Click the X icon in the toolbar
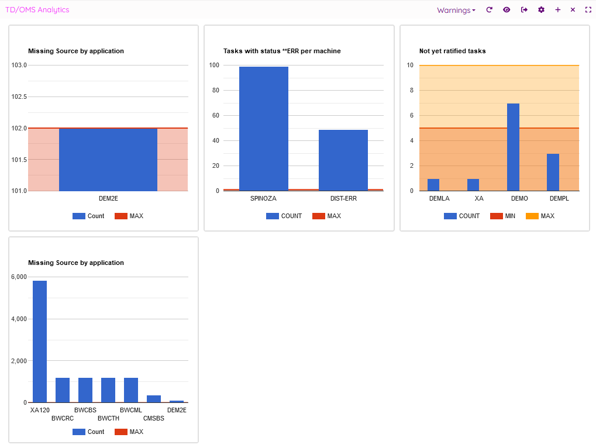The height and width of the screenshot is (448, 596). 573,10
